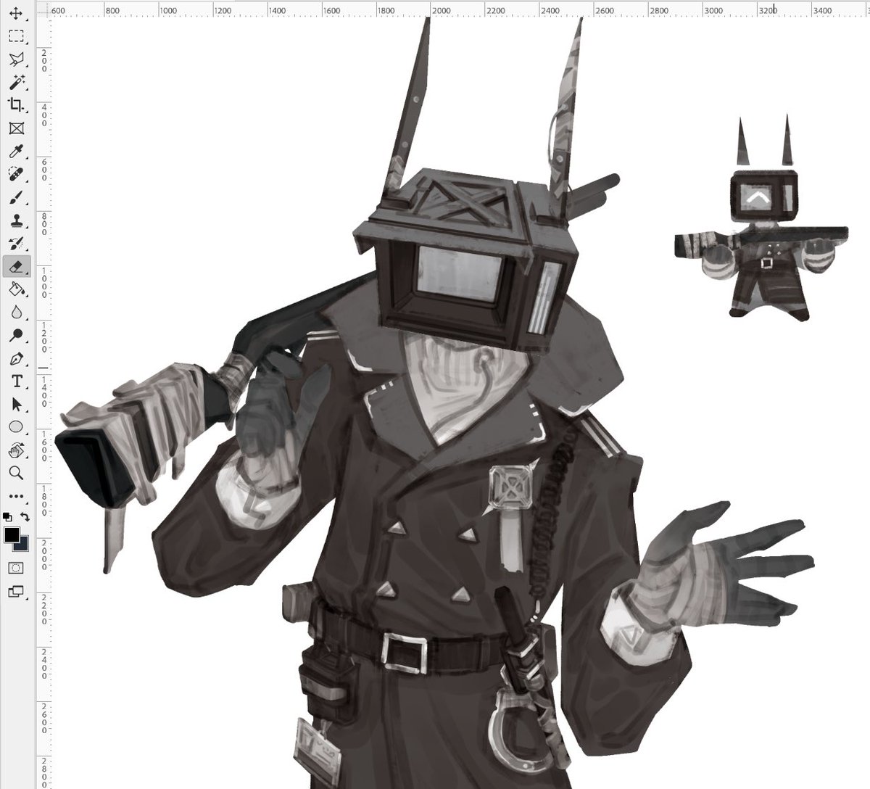
Task: Select the Dodge tool
Action: (x=16, y=335)
